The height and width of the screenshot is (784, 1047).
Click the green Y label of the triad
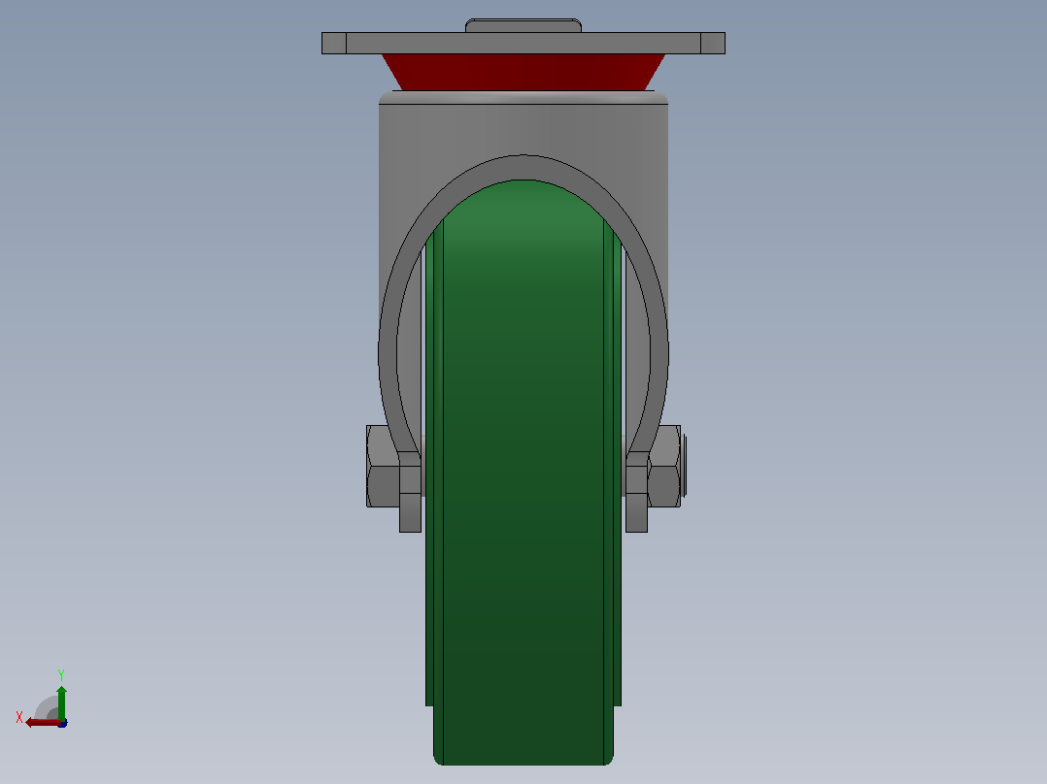(61, 675)
